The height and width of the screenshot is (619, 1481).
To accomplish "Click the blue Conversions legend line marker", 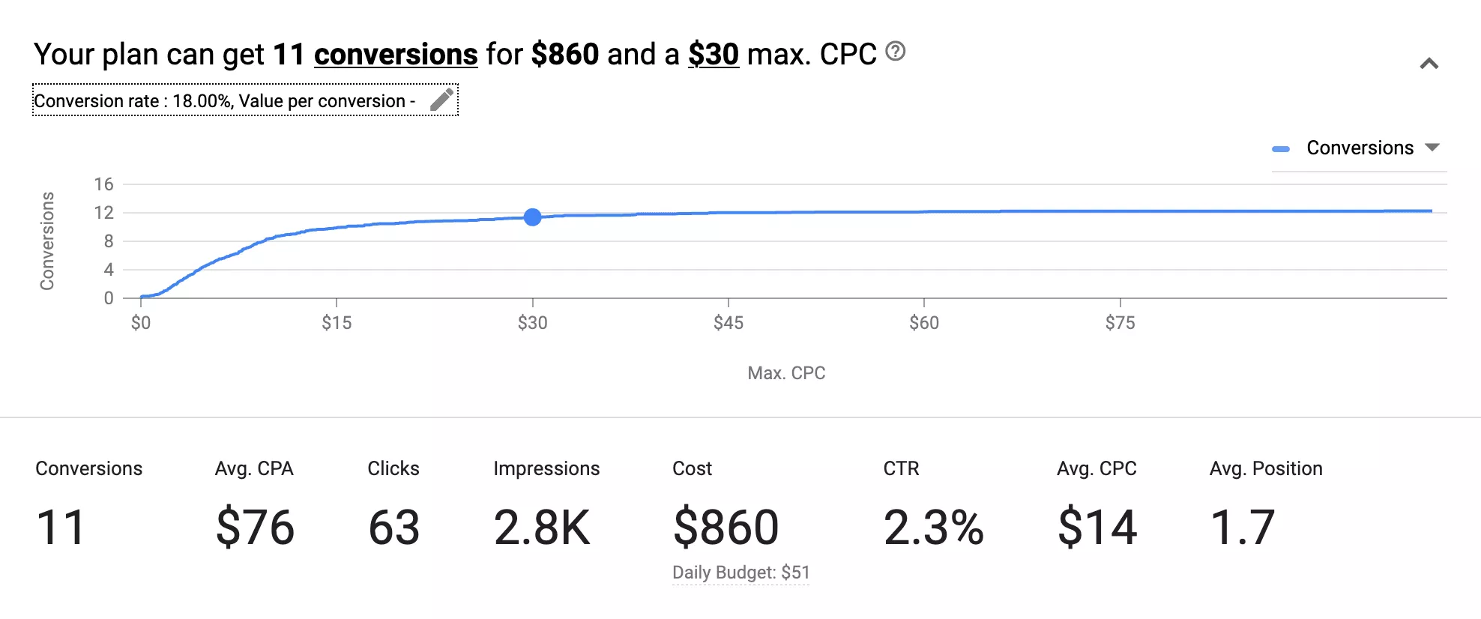I will pos(1280,148).
